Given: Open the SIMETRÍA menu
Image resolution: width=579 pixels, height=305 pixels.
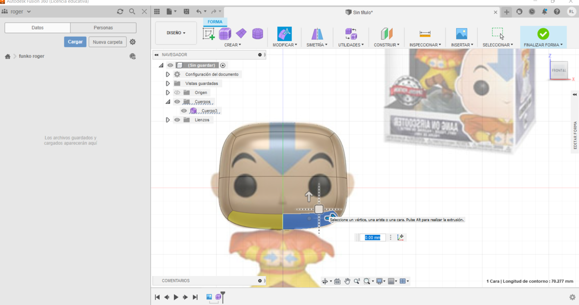Looking at the screenshot, I should click(x=317, y=45).
